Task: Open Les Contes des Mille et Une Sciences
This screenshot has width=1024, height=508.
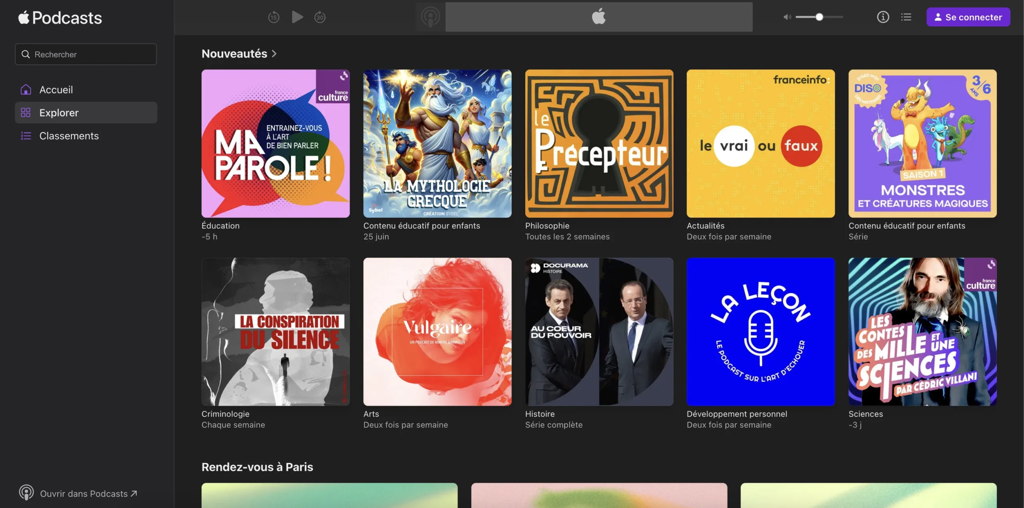Action: [x=922, y=332]
